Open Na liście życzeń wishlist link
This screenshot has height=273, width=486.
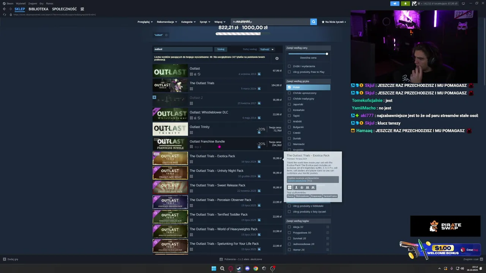point(334,22)
